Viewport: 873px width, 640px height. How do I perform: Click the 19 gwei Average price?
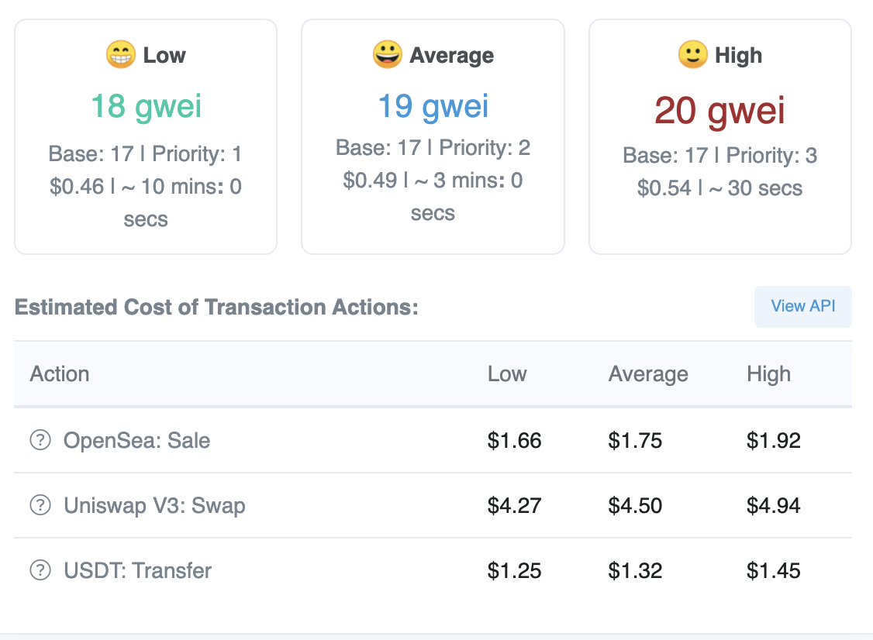(433, 106)
